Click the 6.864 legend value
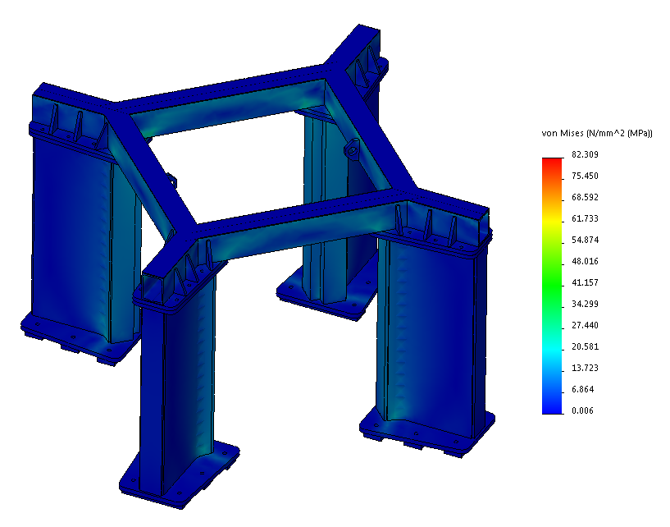The image size is (670, 527). (583, 389)
